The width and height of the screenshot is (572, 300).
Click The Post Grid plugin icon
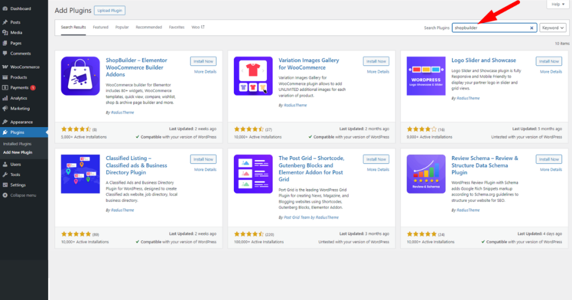click(253, 174)
